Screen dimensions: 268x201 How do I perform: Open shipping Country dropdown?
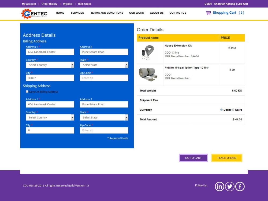click(x=50, y=117)
